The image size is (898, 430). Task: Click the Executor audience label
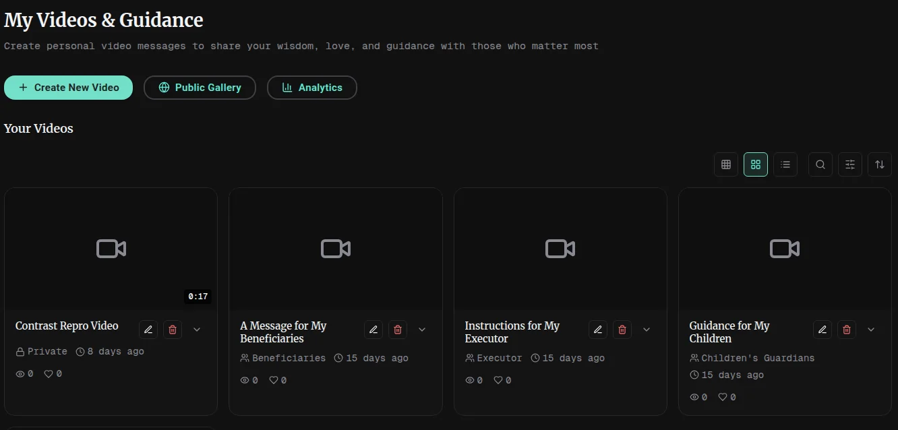click(x=493, y=358)
